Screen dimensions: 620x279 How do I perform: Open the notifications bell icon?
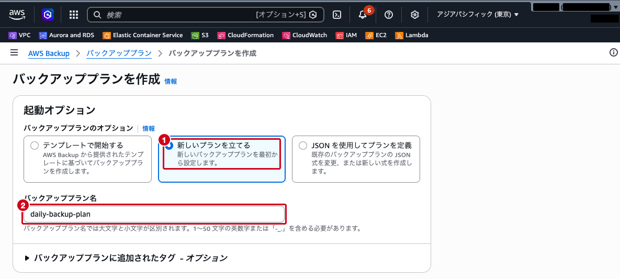[x=363, y=15]
